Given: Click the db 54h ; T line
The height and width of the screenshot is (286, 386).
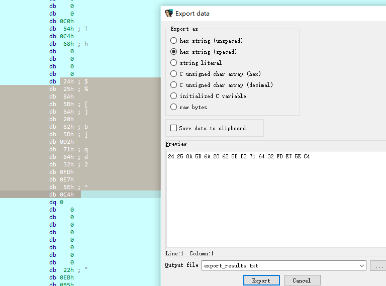Looking at the screenshot, I should point(68,29).
